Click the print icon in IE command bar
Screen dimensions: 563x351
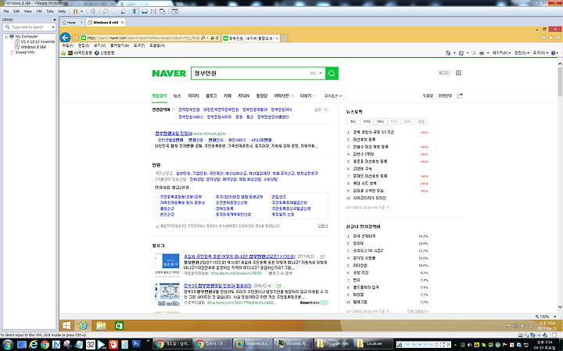(482, 52)
